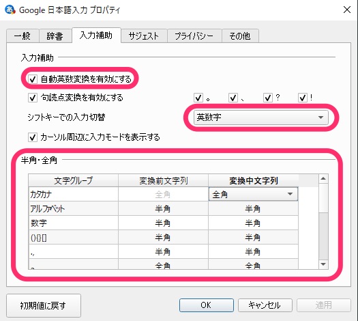Click the キャンセル button
This screenshot has height=321, width=358.
[x=265, y=305]
